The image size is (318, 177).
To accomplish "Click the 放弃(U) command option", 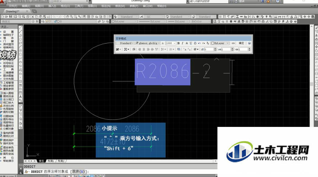I will pyautogui.click(x=79, y=171).
